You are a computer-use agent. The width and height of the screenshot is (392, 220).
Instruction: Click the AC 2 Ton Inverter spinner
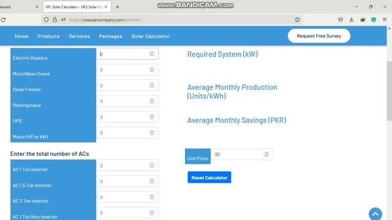(x=152, y=197)
